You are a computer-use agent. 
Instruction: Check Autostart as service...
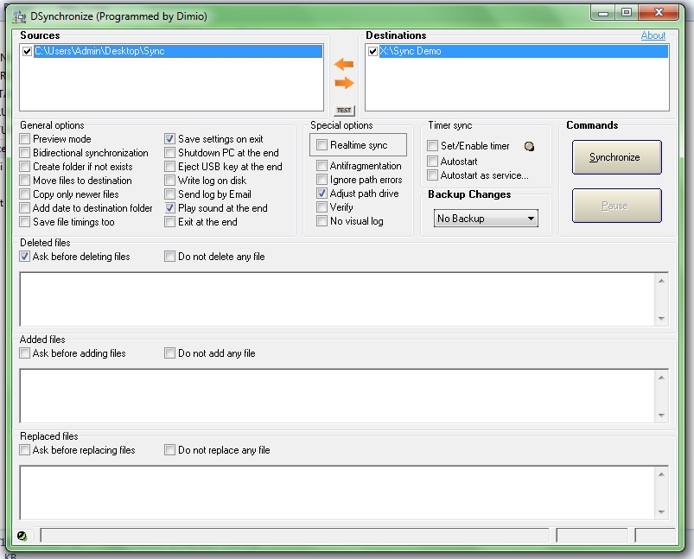coord(432,175)
